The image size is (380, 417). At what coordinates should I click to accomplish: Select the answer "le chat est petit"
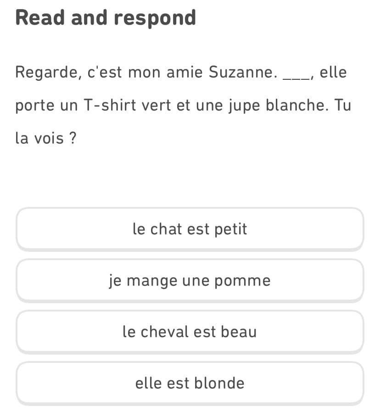click(x=190, y=229)
